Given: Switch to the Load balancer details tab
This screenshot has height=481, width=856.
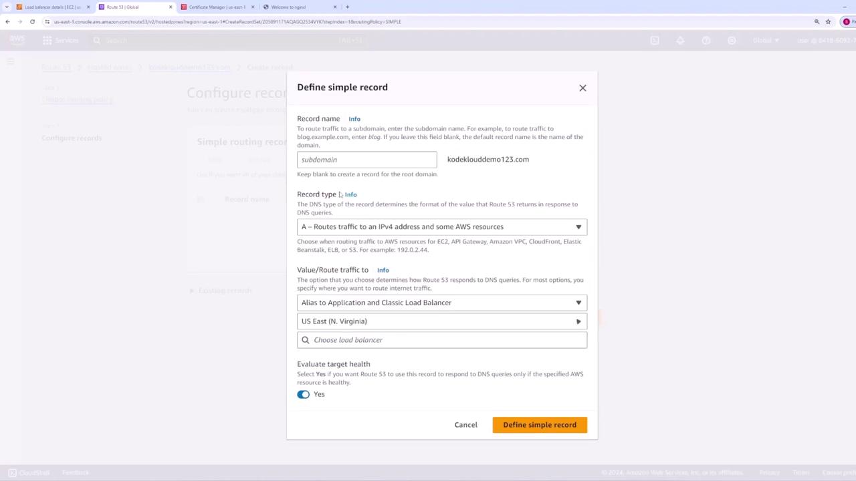Looking at the screenshot, I should pos(52,7).
